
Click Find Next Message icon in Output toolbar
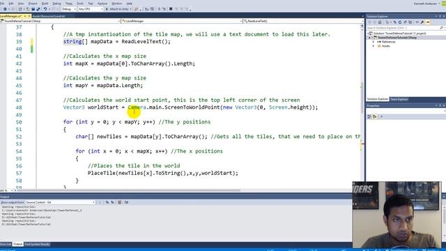coord(113,202)
